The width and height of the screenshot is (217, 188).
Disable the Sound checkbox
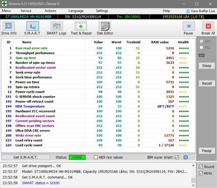(201, 167)
